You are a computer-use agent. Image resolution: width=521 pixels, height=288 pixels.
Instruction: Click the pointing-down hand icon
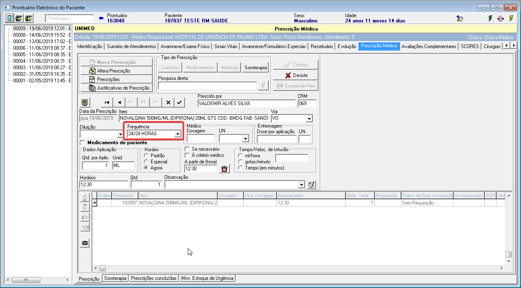pos(85,207)
